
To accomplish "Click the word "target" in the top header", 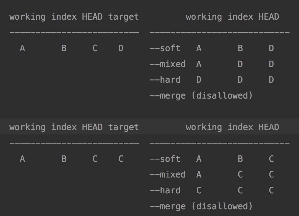I will pos(123,17).
